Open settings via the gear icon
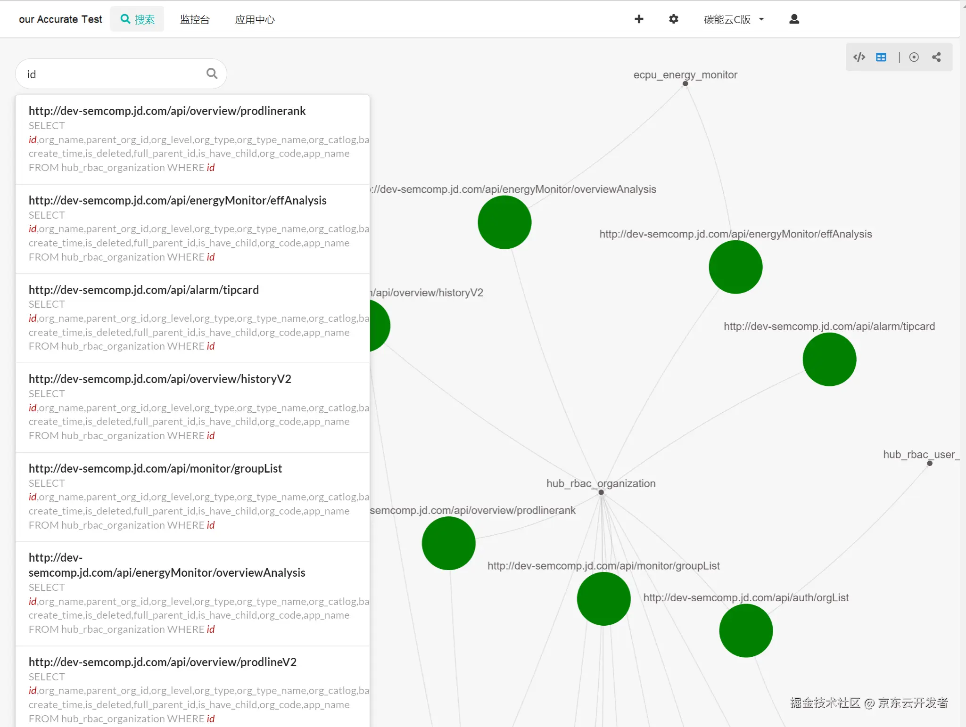This screenshot has height=727, width=966. (673, 19)
